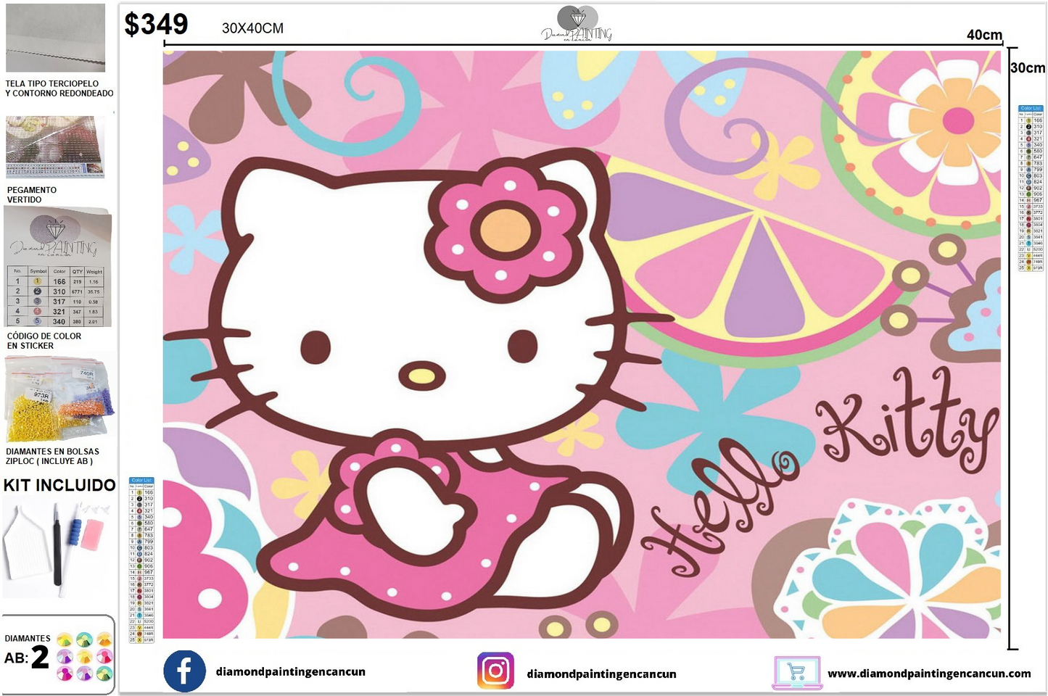Click the $349 price label
This screenshot has width=1048, height=696.
[x=154, y=23]
